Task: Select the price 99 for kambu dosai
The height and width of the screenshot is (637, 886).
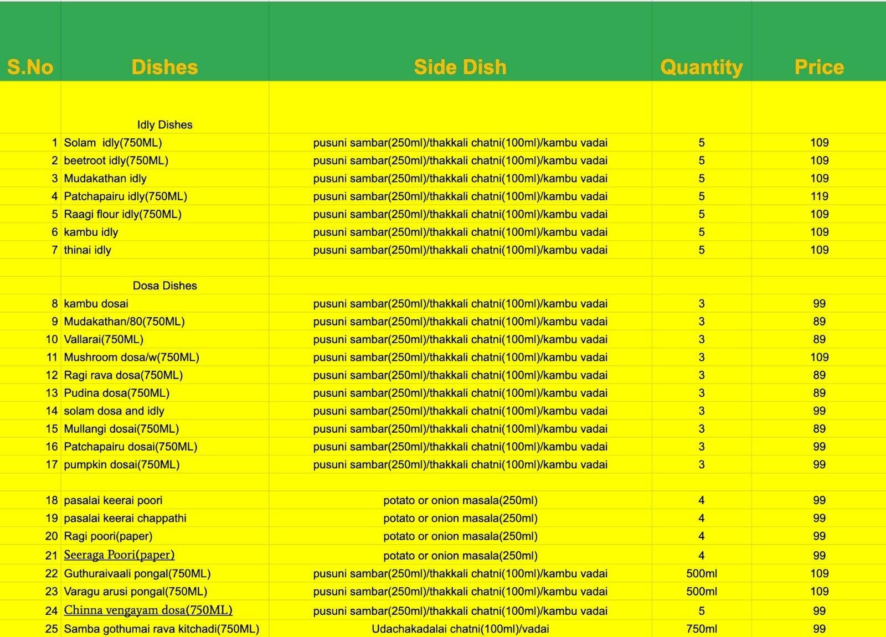Action: 820,303
